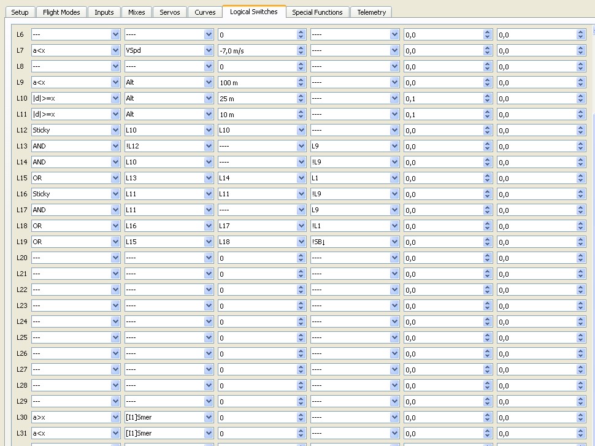Open the Telemetry tab
This screenshot has height=446, width=595.
point(371,12)
